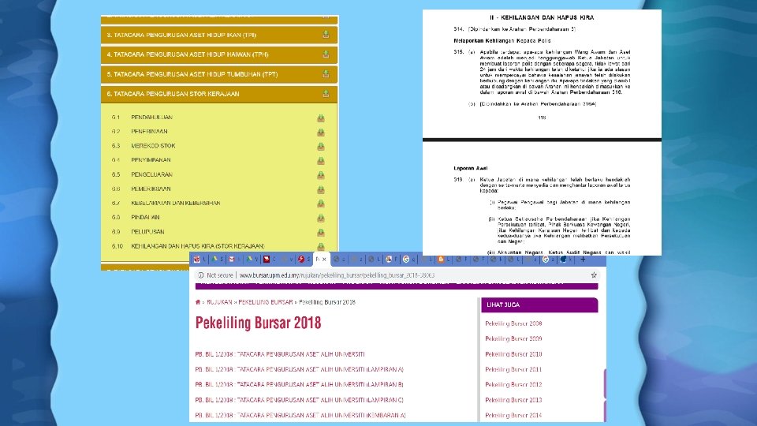Viewport: 757px width, 426px height.
Task: Open PB. BIL 1/2018 Lampiran A link
Action: coord(299,369)
